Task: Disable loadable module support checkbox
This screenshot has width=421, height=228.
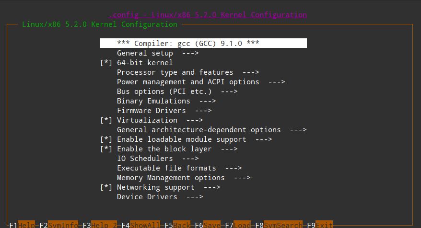Action: click(x=106, y=139)
